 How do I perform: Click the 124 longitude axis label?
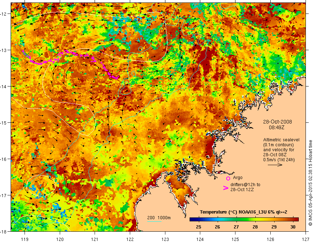[x=200, y=239]
